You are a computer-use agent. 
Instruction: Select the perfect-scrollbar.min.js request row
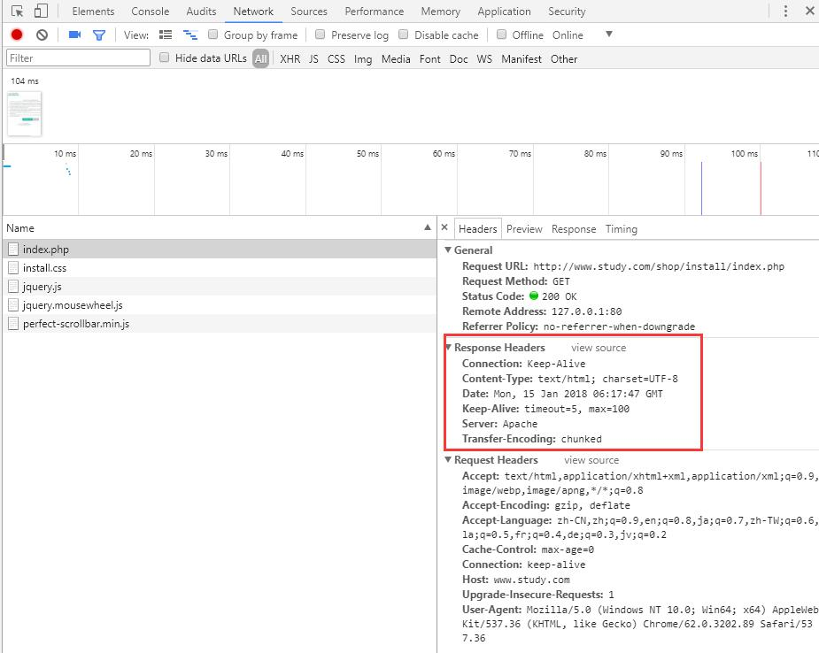coord(220,324)
